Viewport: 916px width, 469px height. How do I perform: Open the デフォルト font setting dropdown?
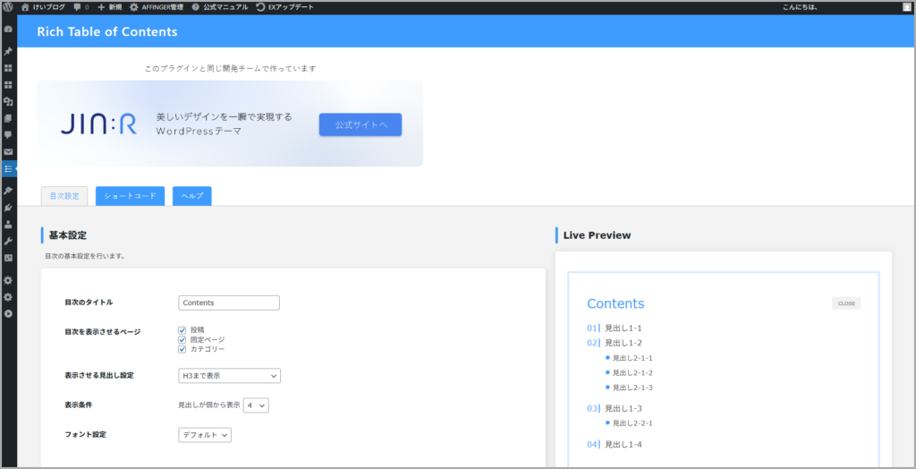click(x=205, y=434)
